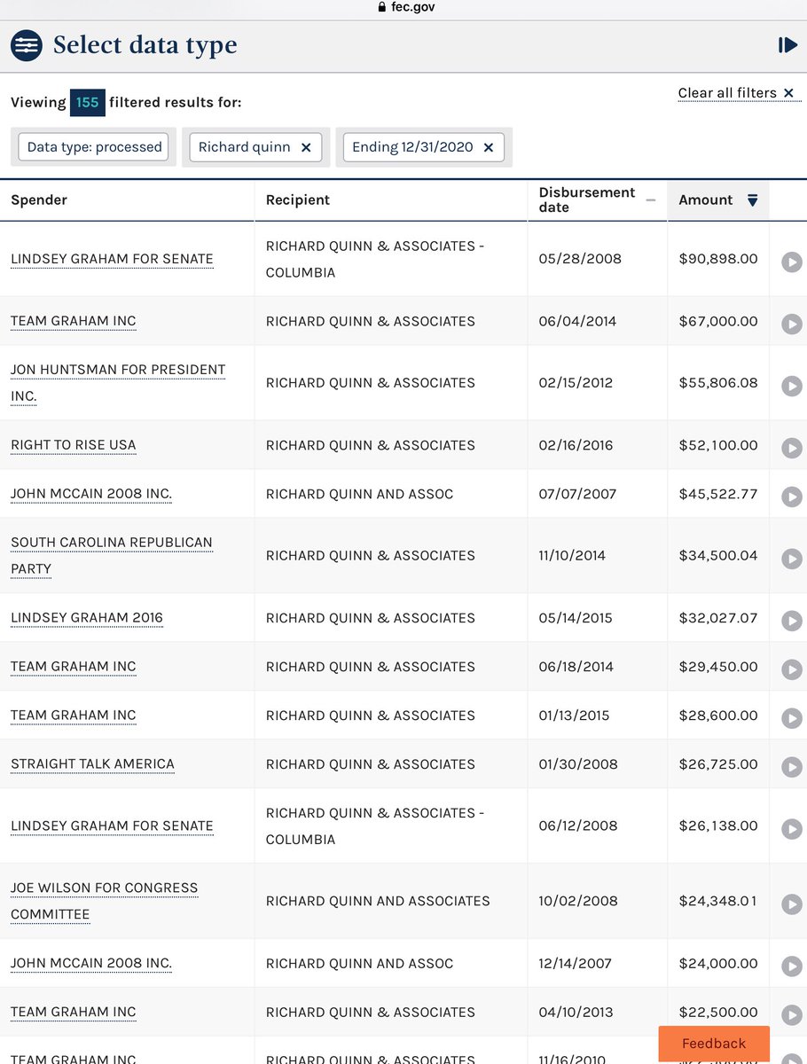Expand details for the $24,348.01 row
The width and height of the screenshot is (807, 1064).
pyautogui.click(x=791, y=904)
